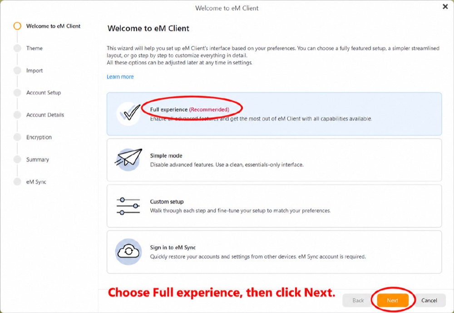Choose the Simple mode option
The height and width of the screenshot is (313, 454).
pyautogui.click(x=274, y=160)
